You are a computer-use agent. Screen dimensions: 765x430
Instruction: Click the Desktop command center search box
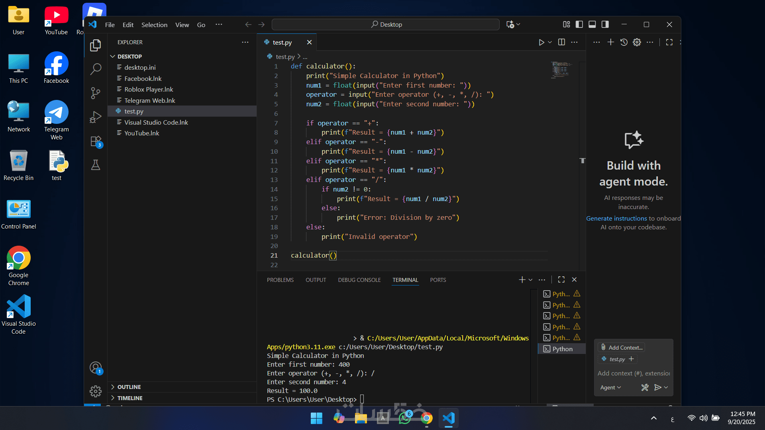point(386,25)
